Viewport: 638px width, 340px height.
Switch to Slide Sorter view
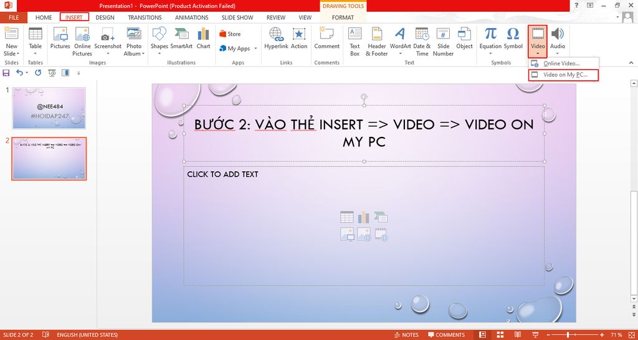[x=500, y=335]
